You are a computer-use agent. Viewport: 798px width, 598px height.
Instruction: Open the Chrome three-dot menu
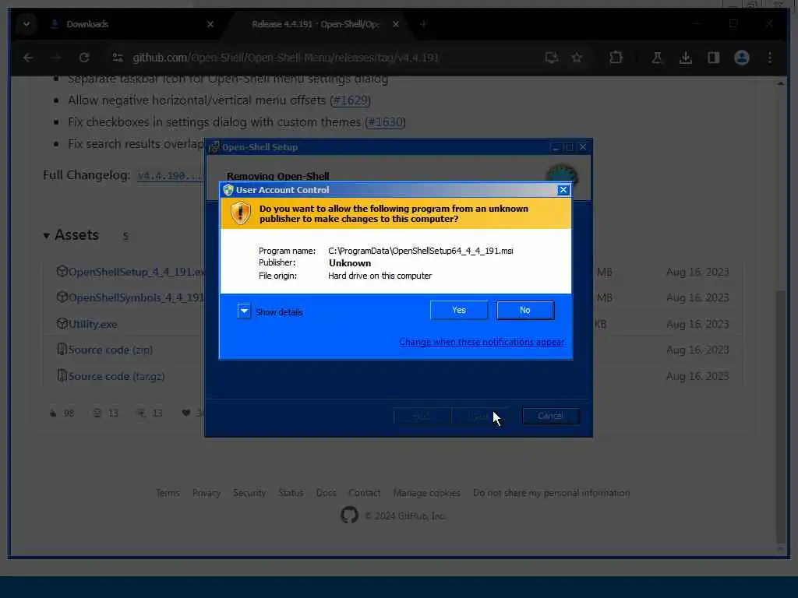pyautogui.click(x=770, y=58)
